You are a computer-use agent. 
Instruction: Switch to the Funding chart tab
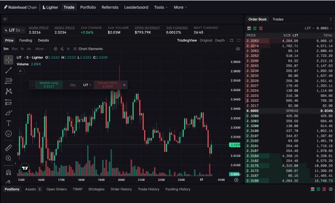click(26, 40)
